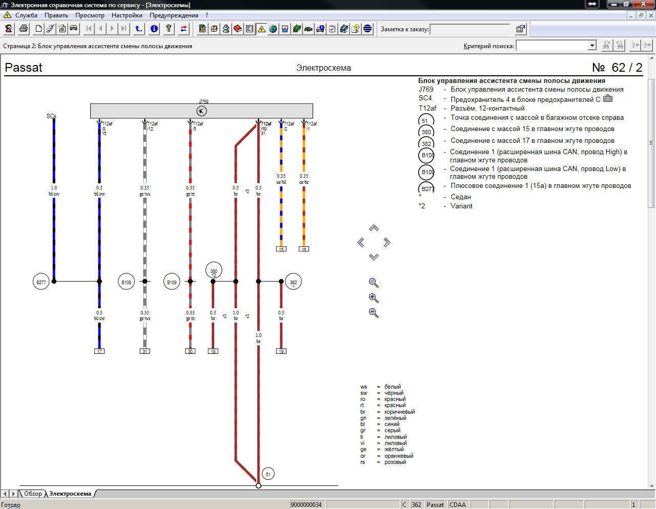Viewport: 656px width, 509px height.
Task: Click the blank new page icon
Action: [x=38, y=29]
